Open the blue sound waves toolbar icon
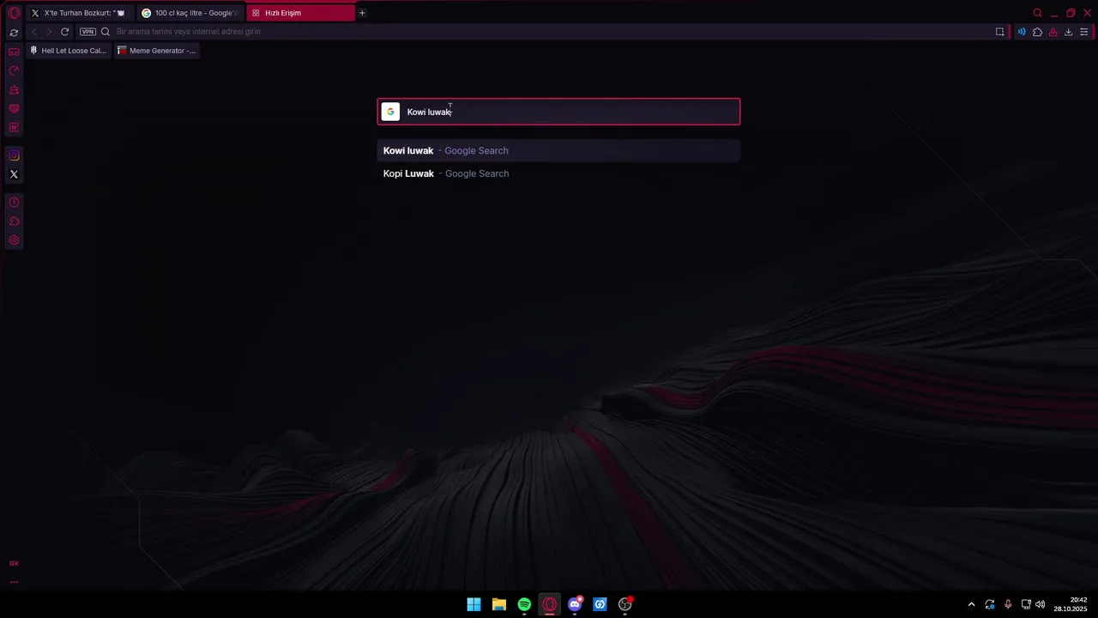Image resolution: width=1098 pixels, height=618 pixels. coord(1021,32)
